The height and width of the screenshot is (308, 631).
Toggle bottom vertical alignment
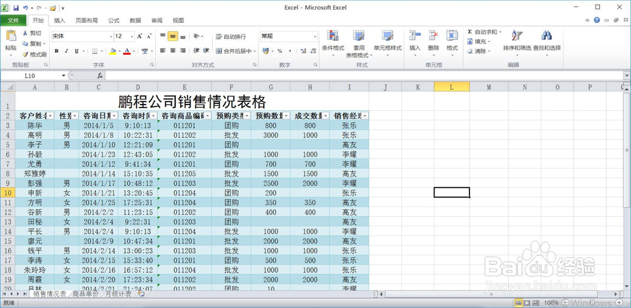(x=183, y=36)
